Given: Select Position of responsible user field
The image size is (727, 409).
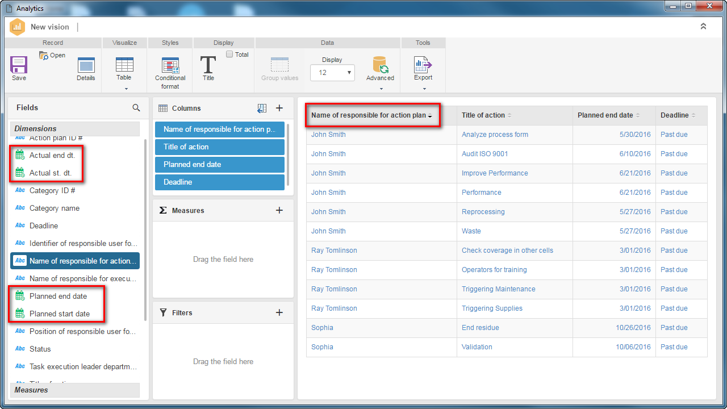Looking at the screenshot, I should 75,331.
